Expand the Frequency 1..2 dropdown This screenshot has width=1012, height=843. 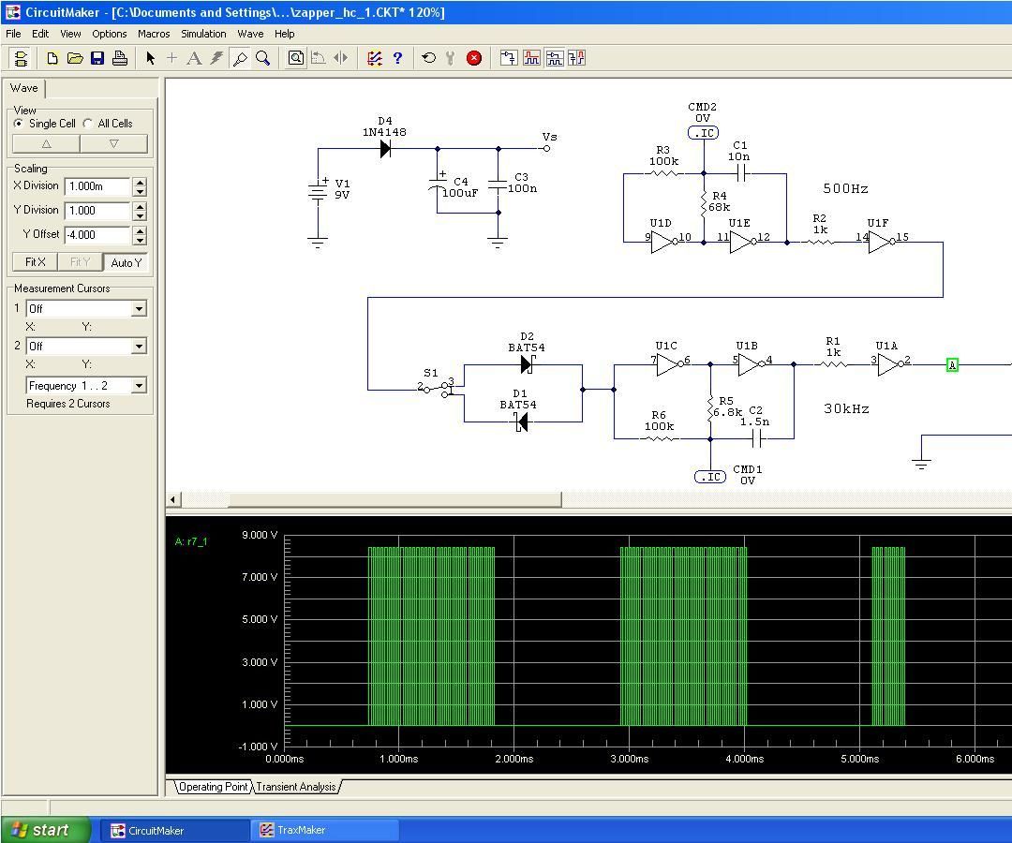pos(139,386)
